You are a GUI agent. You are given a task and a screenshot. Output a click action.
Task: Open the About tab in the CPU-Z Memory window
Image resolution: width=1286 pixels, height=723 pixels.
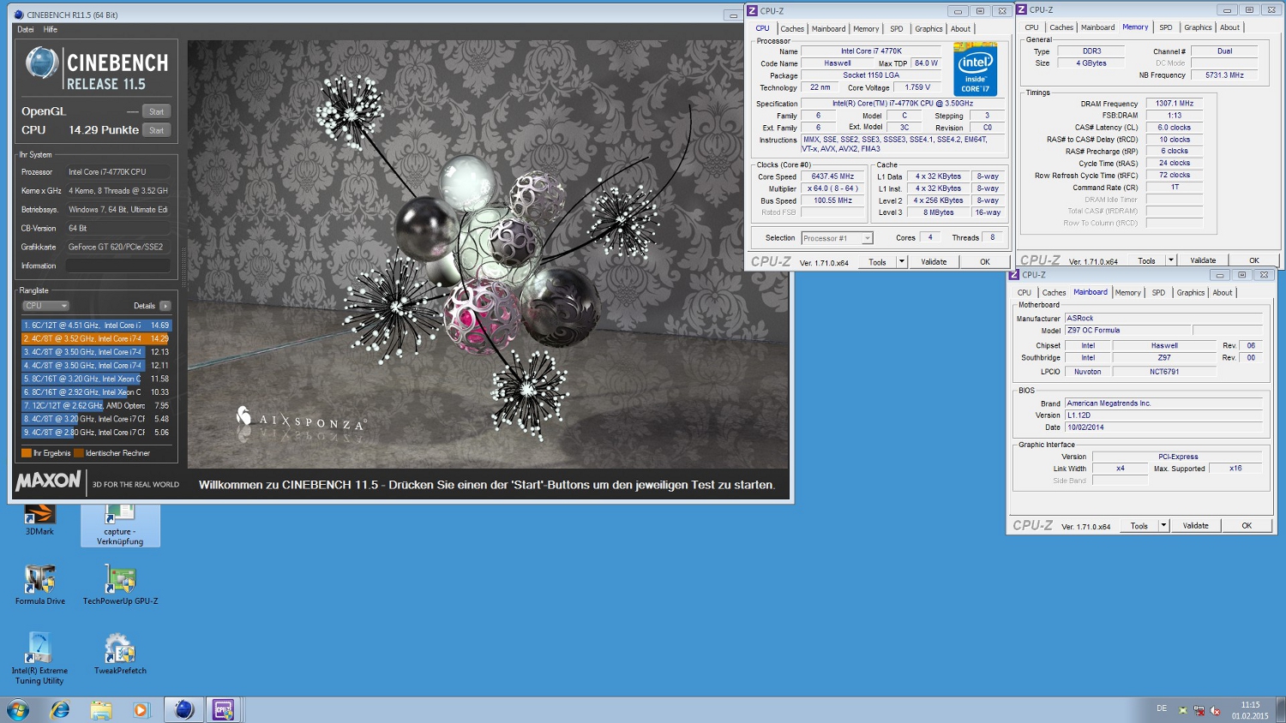[x=1229, y=27]
